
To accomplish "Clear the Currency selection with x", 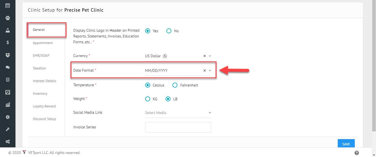I will point(204,56).
